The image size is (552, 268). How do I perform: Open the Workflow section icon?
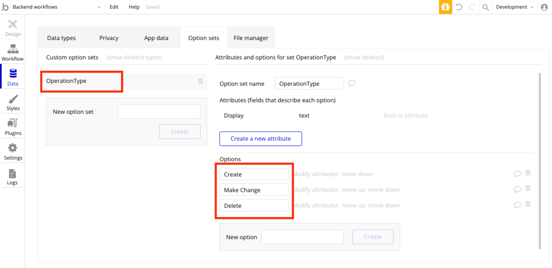[12, 49]
